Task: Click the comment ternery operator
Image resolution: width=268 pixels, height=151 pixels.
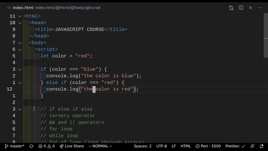Action: 68,116
